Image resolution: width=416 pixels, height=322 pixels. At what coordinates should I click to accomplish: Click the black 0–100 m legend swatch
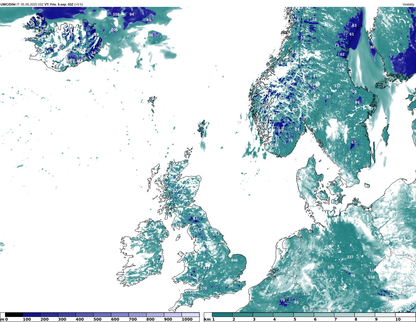(x=14, y=315)
